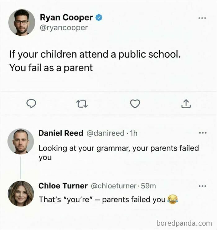Open Daniel Reed's profile picture
217x230 pixels.
[20, 141]
